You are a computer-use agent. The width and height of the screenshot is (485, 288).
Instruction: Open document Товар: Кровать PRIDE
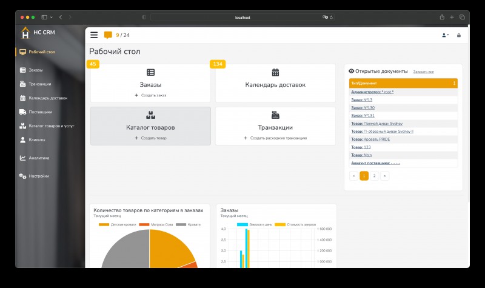(x=370, y=139)
